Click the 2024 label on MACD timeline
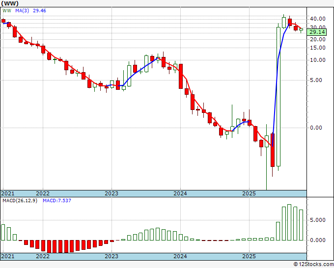This screenshot has width=334, height=268. click(x=180, y=256)
